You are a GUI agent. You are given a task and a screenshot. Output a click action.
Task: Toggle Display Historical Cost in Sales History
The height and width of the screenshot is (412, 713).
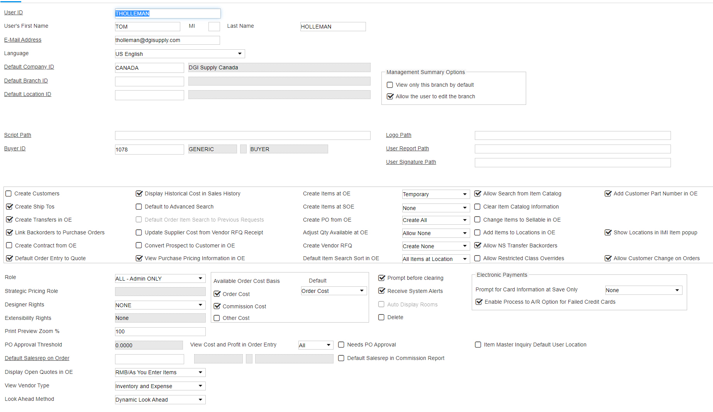[139, 193]
